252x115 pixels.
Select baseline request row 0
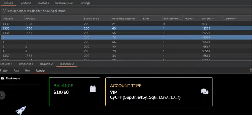point(126,37)
